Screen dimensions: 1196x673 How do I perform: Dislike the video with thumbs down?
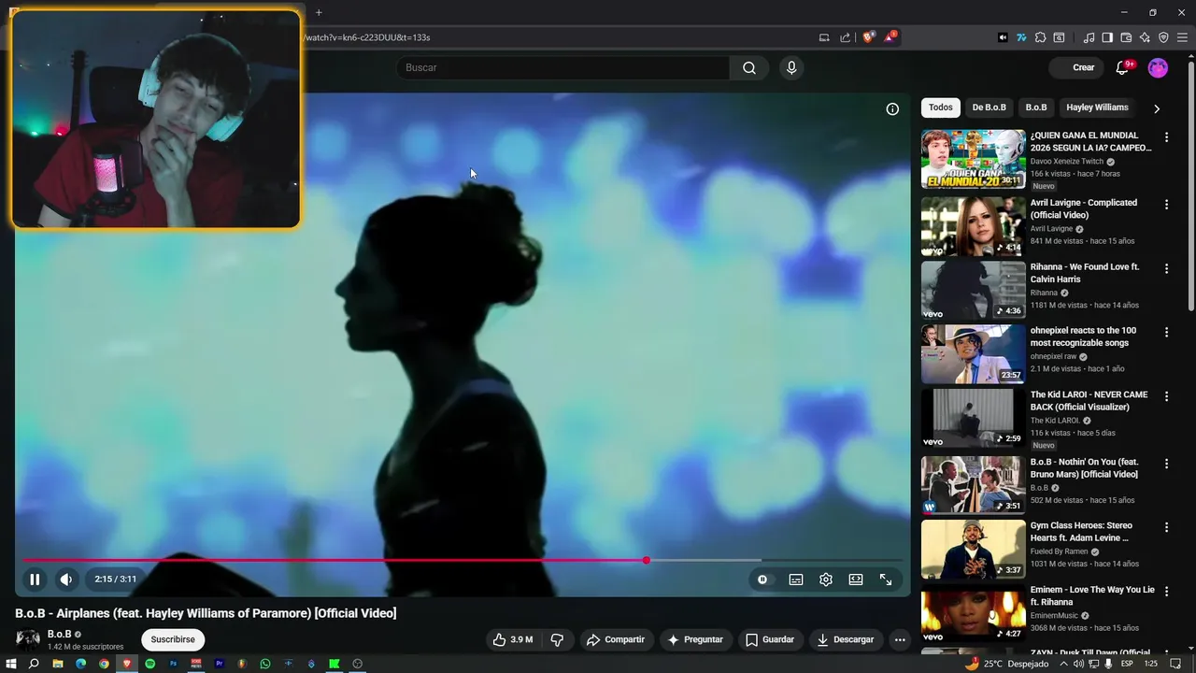point(557,639)
